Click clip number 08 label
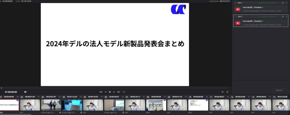Viewport: 290px width, 115px height. coord(148,97)
